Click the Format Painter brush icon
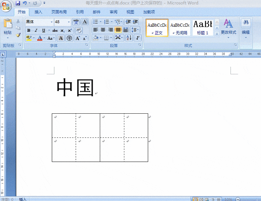The width and height of the screenshot is (261, 201). point(18,35)
